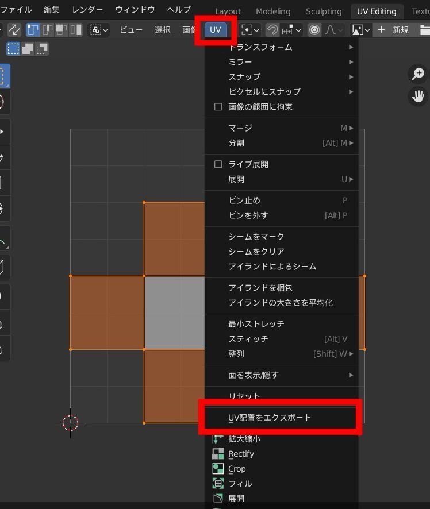Open the ファイル menu
430x509 pixels.
pos(16,10)
